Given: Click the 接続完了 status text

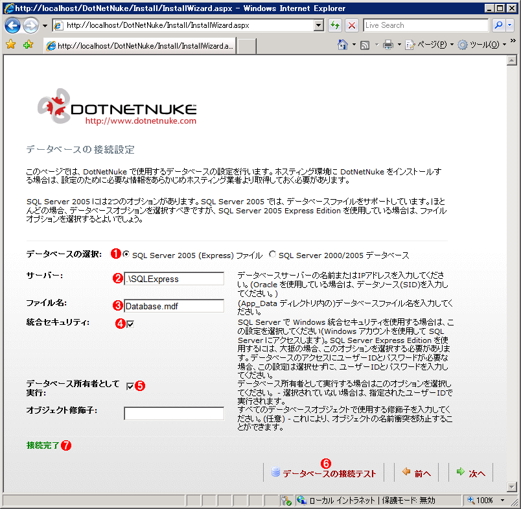Looking at the screenshot, I should [x=43, y=445].
